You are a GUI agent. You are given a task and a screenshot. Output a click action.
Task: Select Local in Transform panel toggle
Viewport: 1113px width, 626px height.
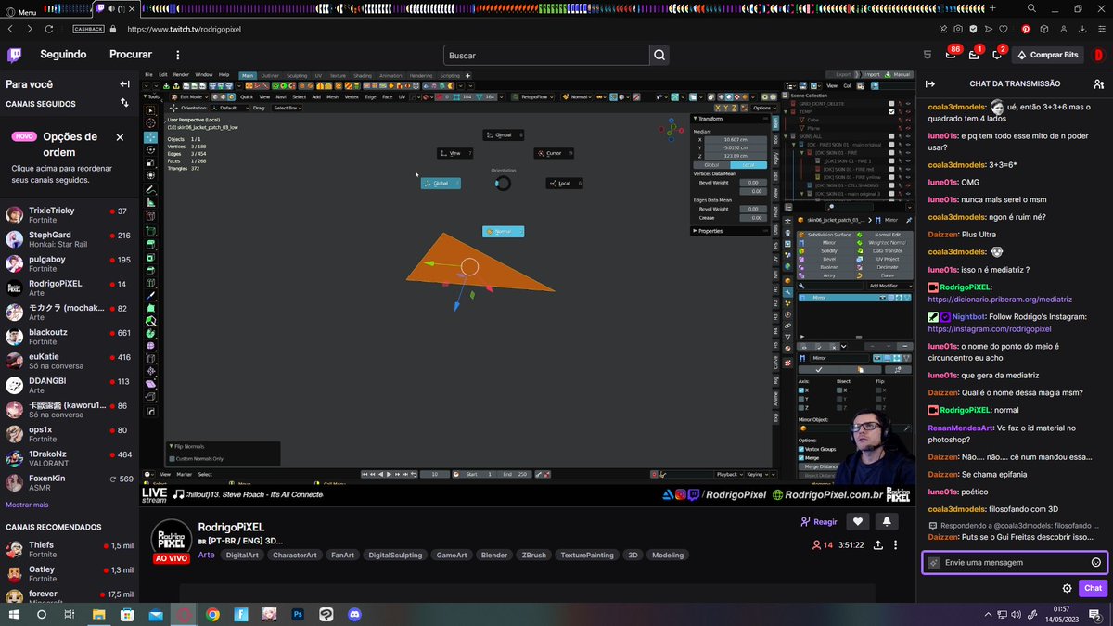pyautogui.click(x=748, y=164)
